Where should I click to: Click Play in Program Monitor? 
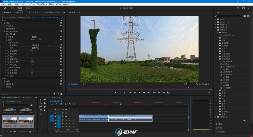tap(139, 93)
